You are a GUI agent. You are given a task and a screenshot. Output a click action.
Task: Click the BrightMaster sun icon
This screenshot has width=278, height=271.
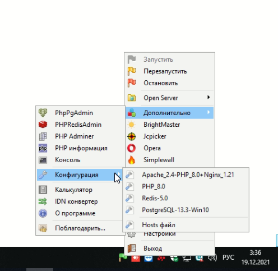tap(132, 125)
